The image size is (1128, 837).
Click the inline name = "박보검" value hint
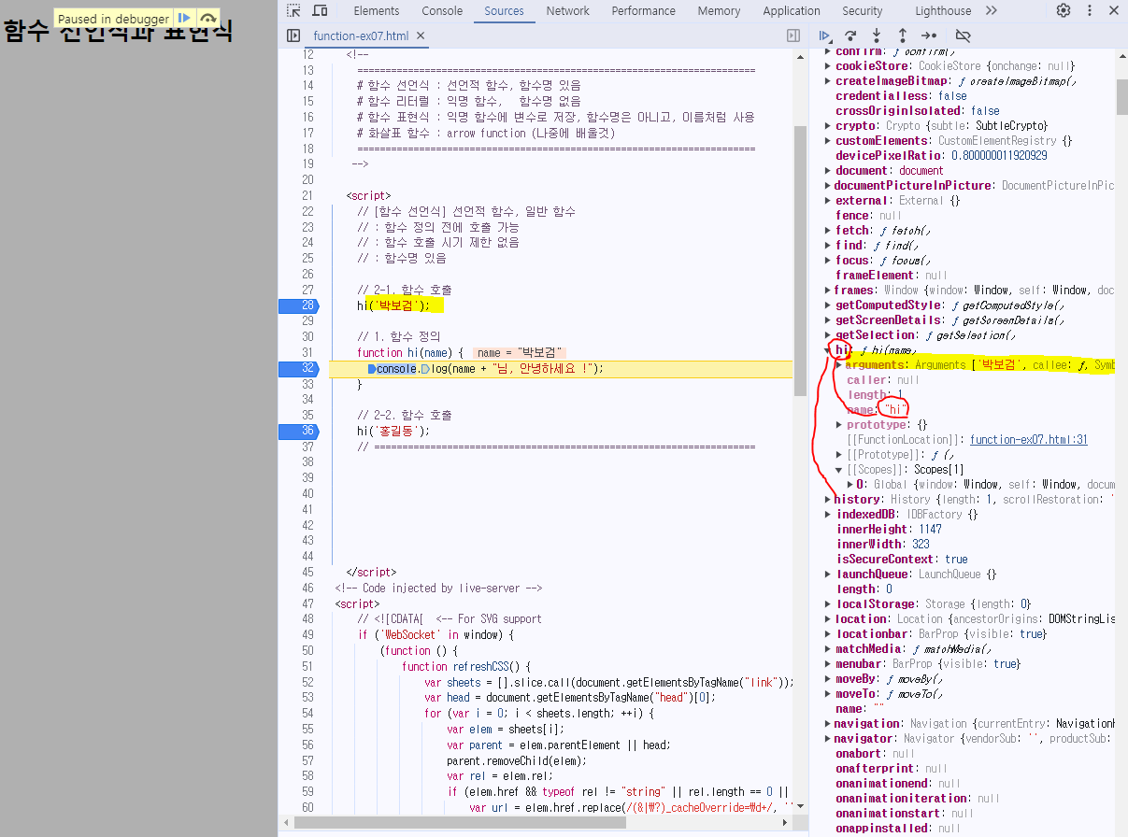[519, 353]
